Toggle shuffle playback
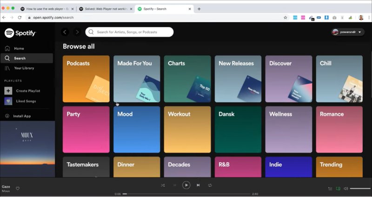The width and height of the screenshot is (372, 197). (x=163, y=185)
